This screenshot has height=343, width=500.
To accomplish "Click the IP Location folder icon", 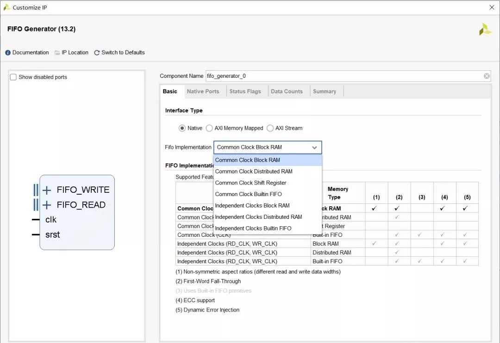I will click(x=57, y=53).
